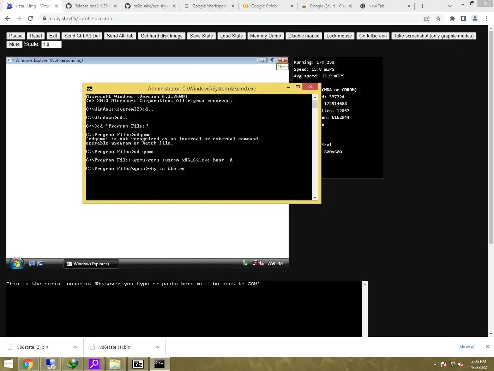The width and height of the screenshot is (494, 371).
Task: Switch to the Google Çeviri tab
Action: click(327, 6)
